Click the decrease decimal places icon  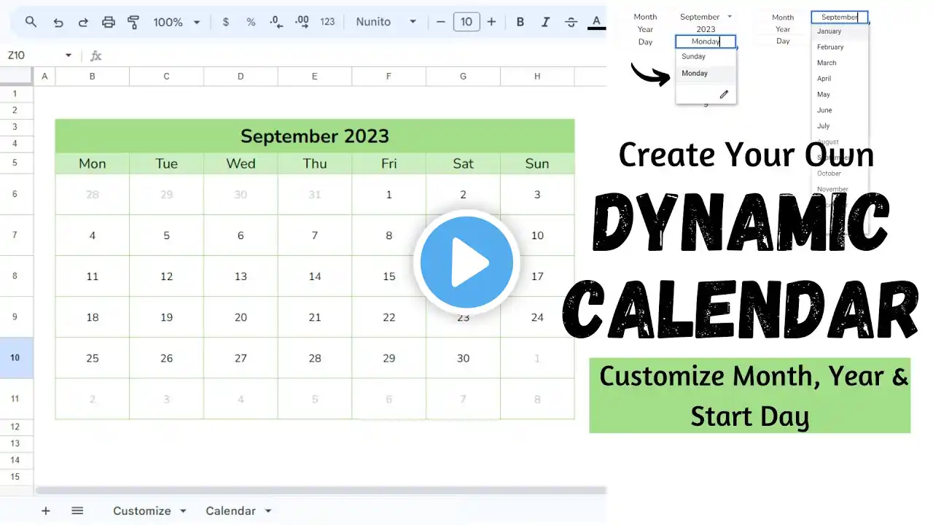click(x=276, y=22)
